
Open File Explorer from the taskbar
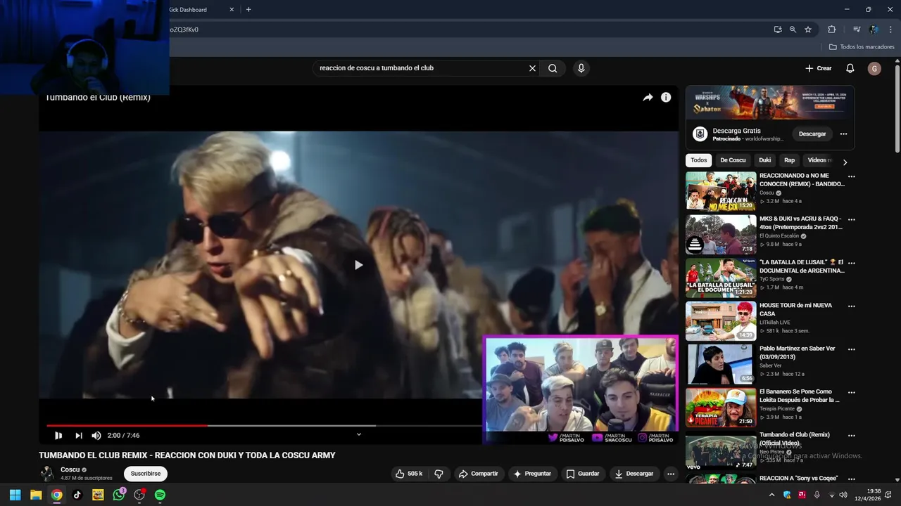pyautogui.click(x=36, y=495)
